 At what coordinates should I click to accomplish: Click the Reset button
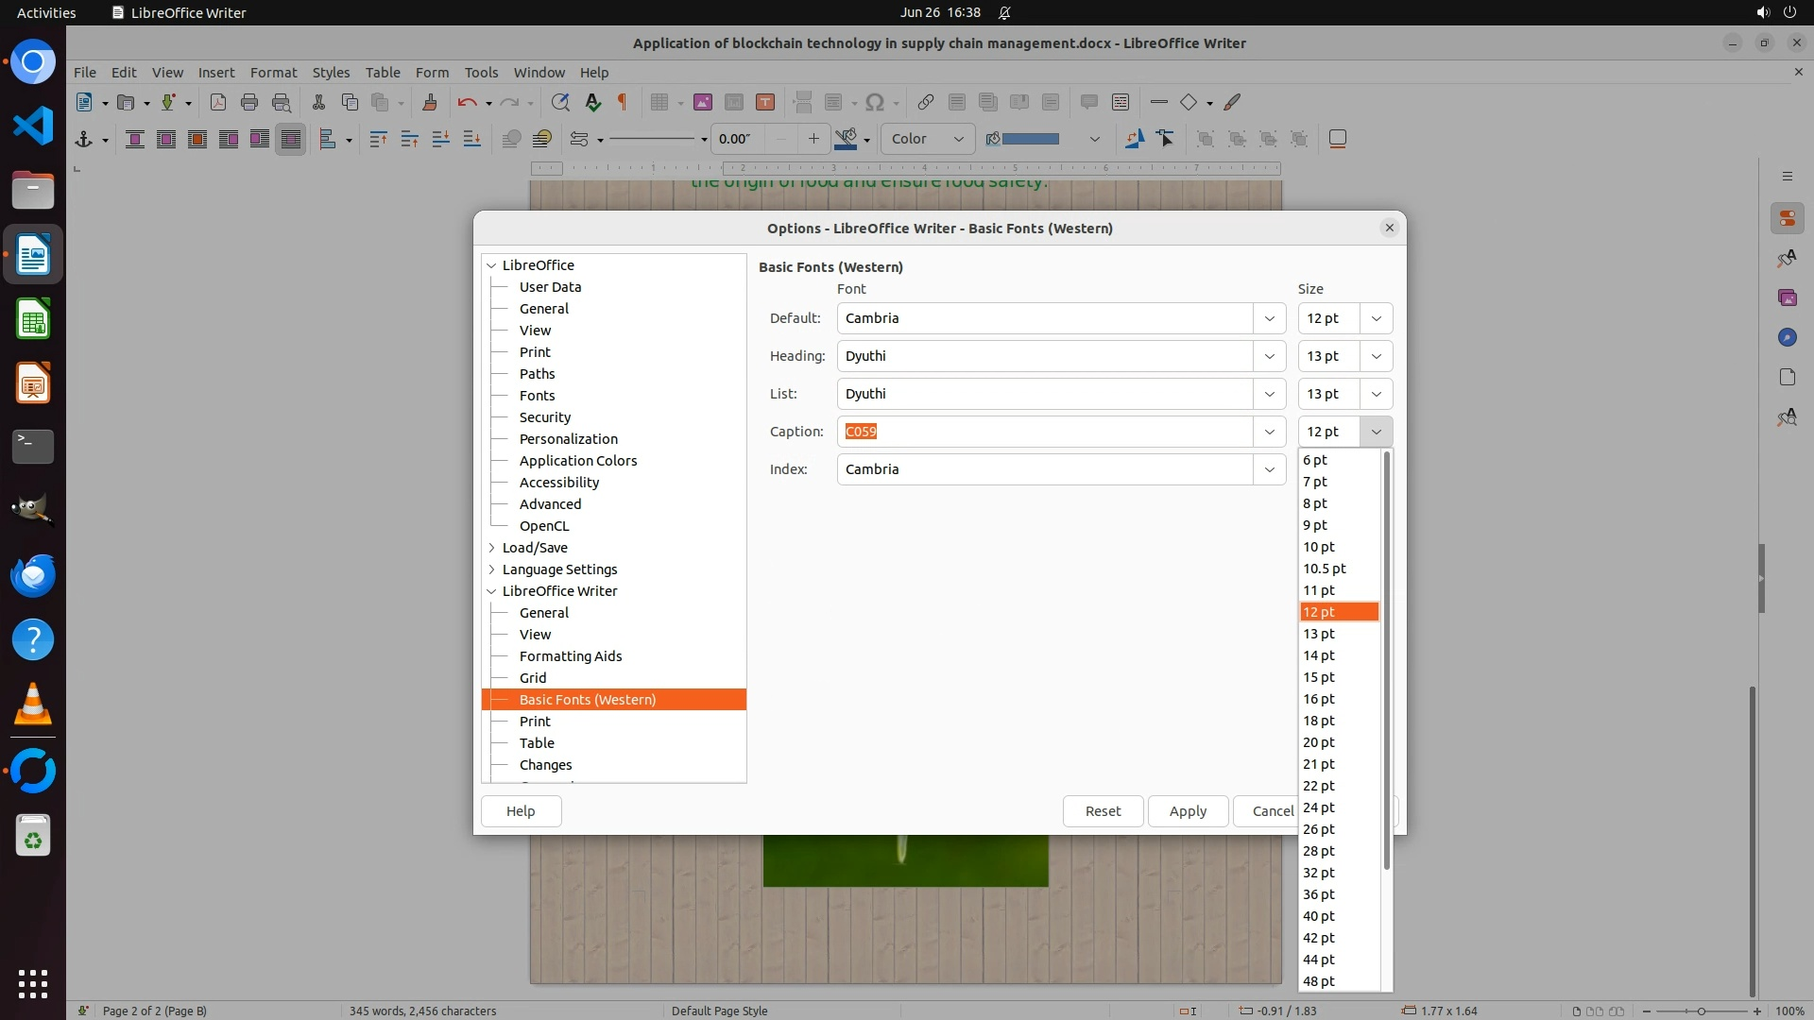[1103, 811]
